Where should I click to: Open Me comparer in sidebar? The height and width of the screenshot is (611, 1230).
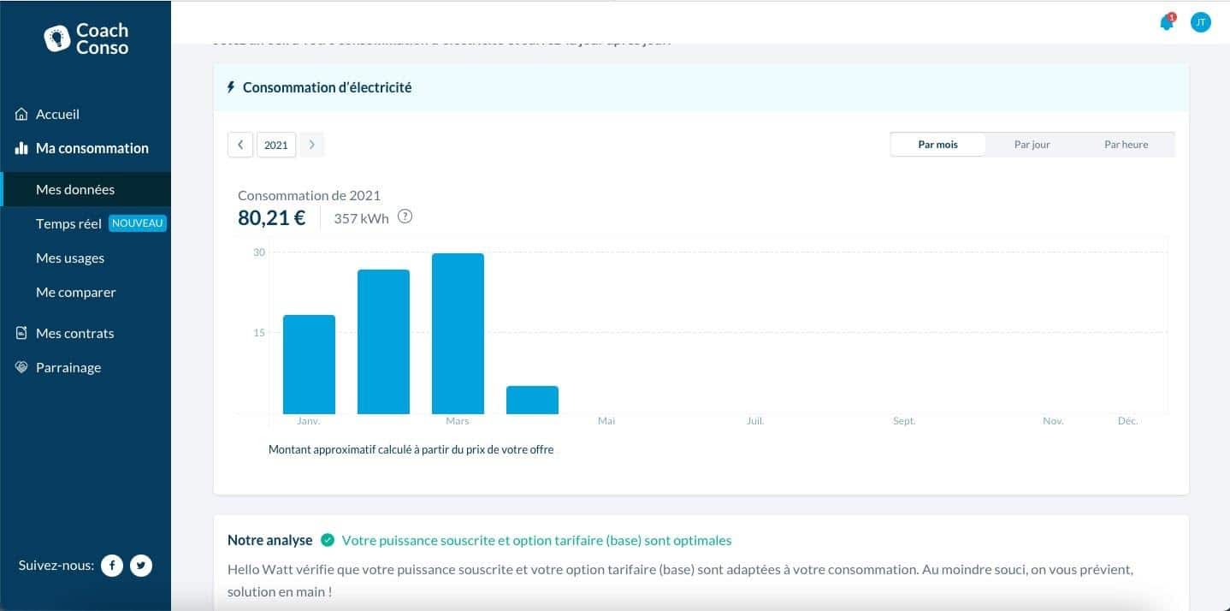point(75,292)
